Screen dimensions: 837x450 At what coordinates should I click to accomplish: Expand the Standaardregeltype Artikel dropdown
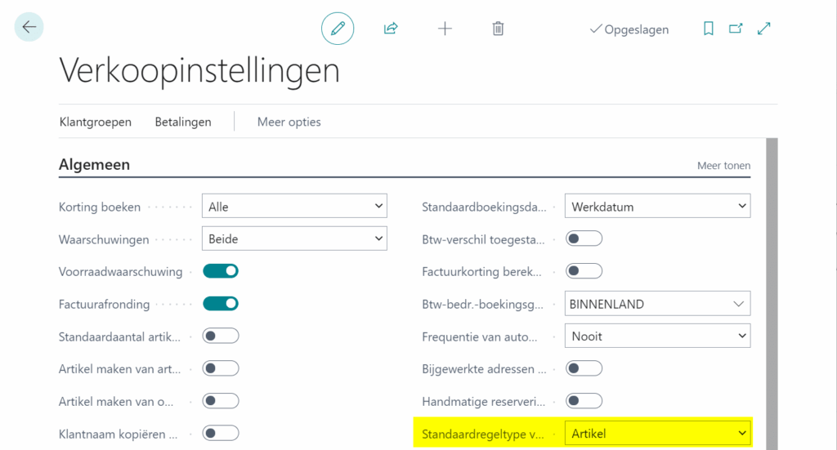point(657,433)
